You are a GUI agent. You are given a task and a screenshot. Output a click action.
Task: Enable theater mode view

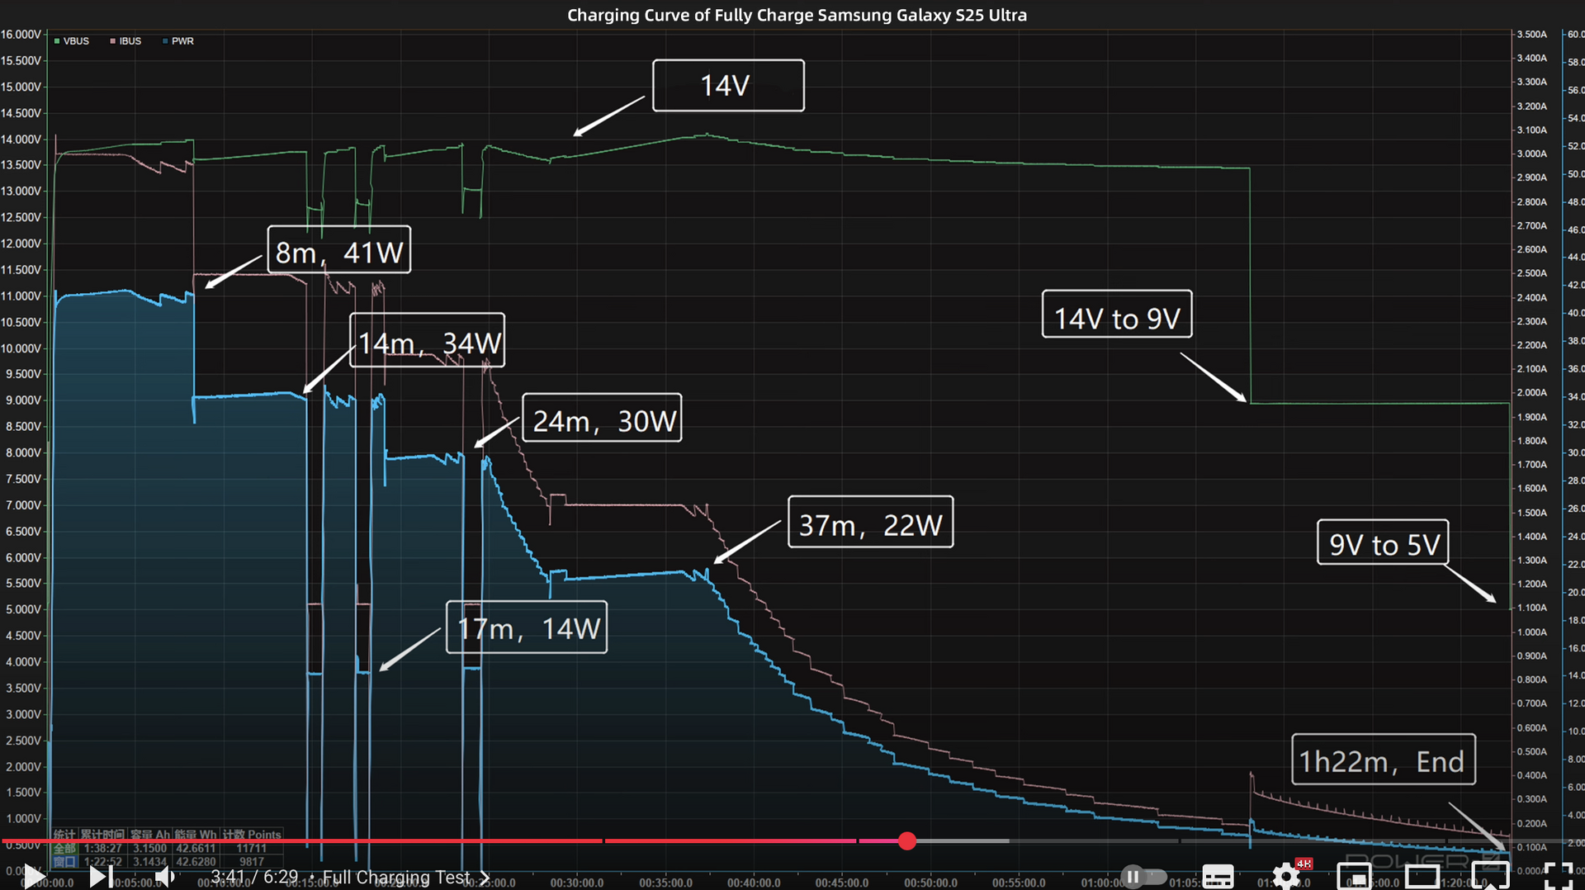(x=1422, y=876)
